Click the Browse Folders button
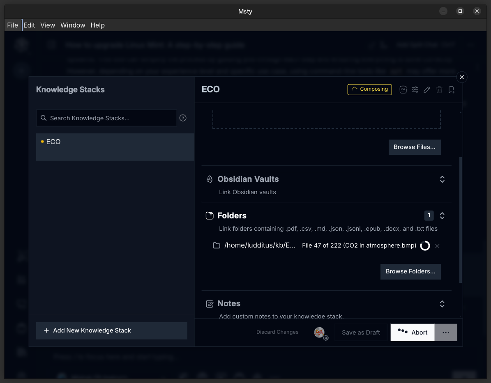The height and width of the screenshot is (383, 491). (410, 271)
